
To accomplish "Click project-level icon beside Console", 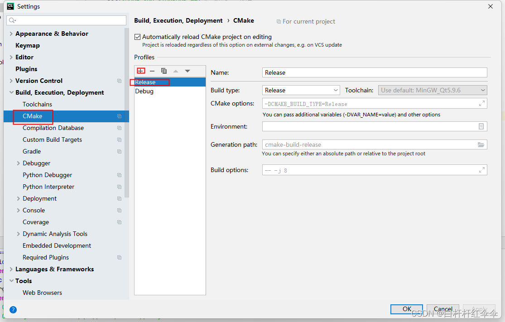I will (120, 210).
